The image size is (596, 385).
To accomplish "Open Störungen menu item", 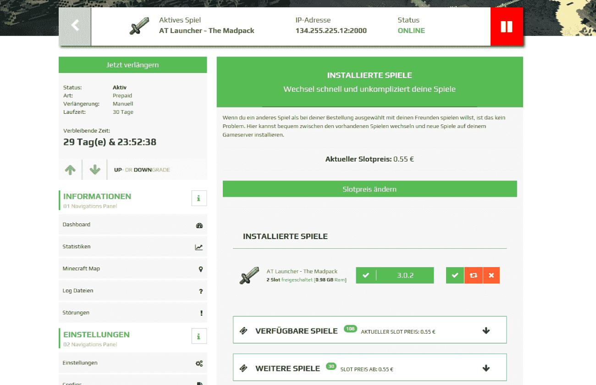I will pyautogui.click(x=133, y=312).
